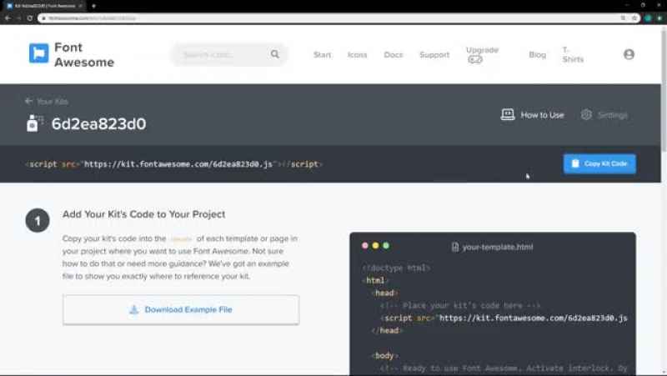Open the Docs nav item
667x376 pixels.
[x=393, y=54]
